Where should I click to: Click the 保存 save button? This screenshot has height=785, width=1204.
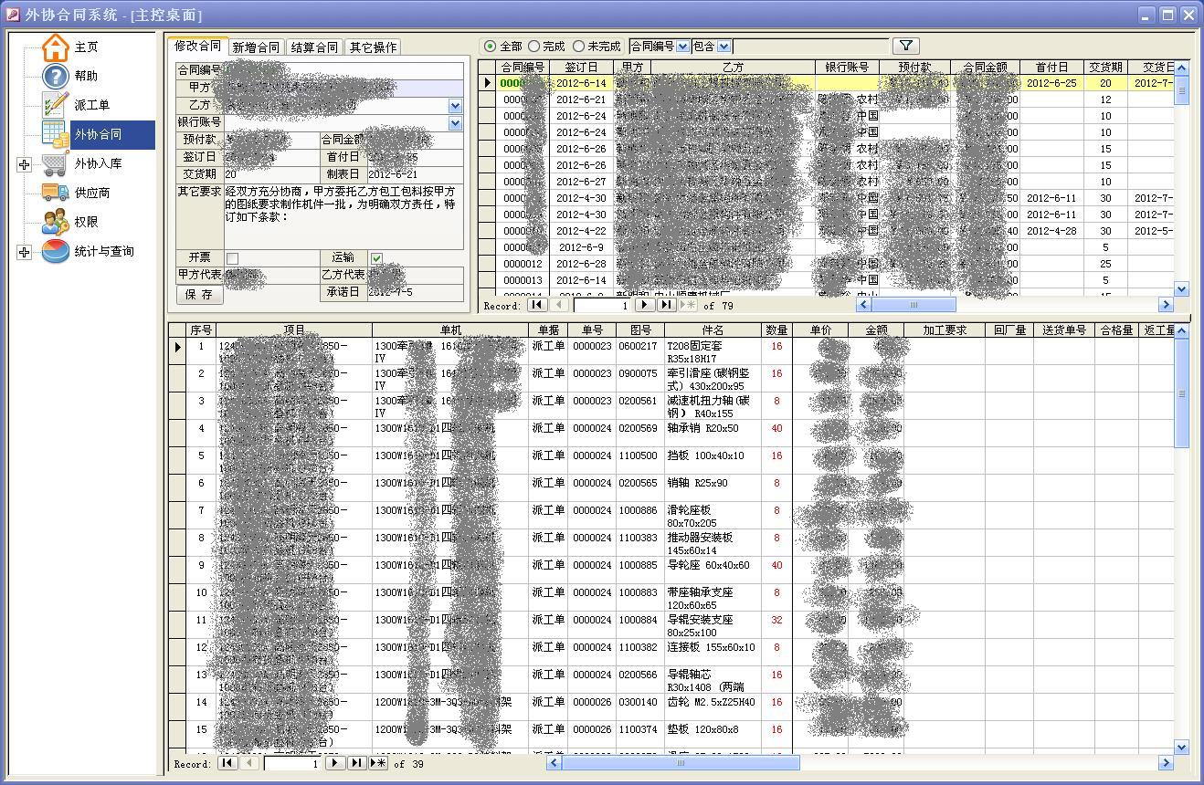tap(199, 295)
